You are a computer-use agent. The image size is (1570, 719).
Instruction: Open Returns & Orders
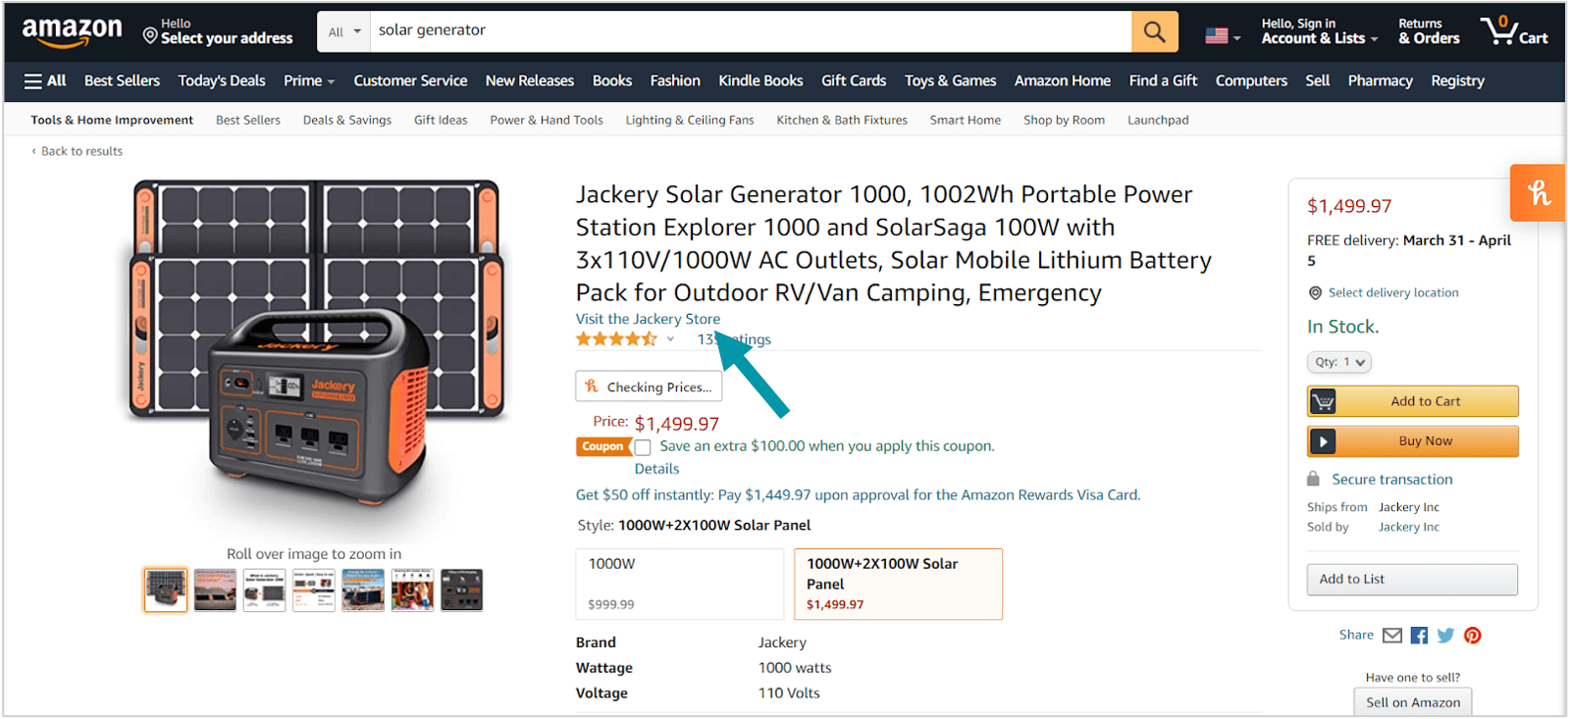click(x=1429, y=31)
